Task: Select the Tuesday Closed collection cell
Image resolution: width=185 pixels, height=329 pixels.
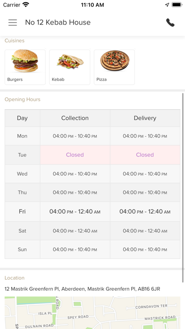Action: coord(75,155)
